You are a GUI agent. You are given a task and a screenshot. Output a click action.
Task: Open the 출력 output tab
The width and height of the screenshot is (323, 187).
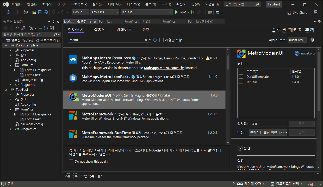[x=100, y=176]
